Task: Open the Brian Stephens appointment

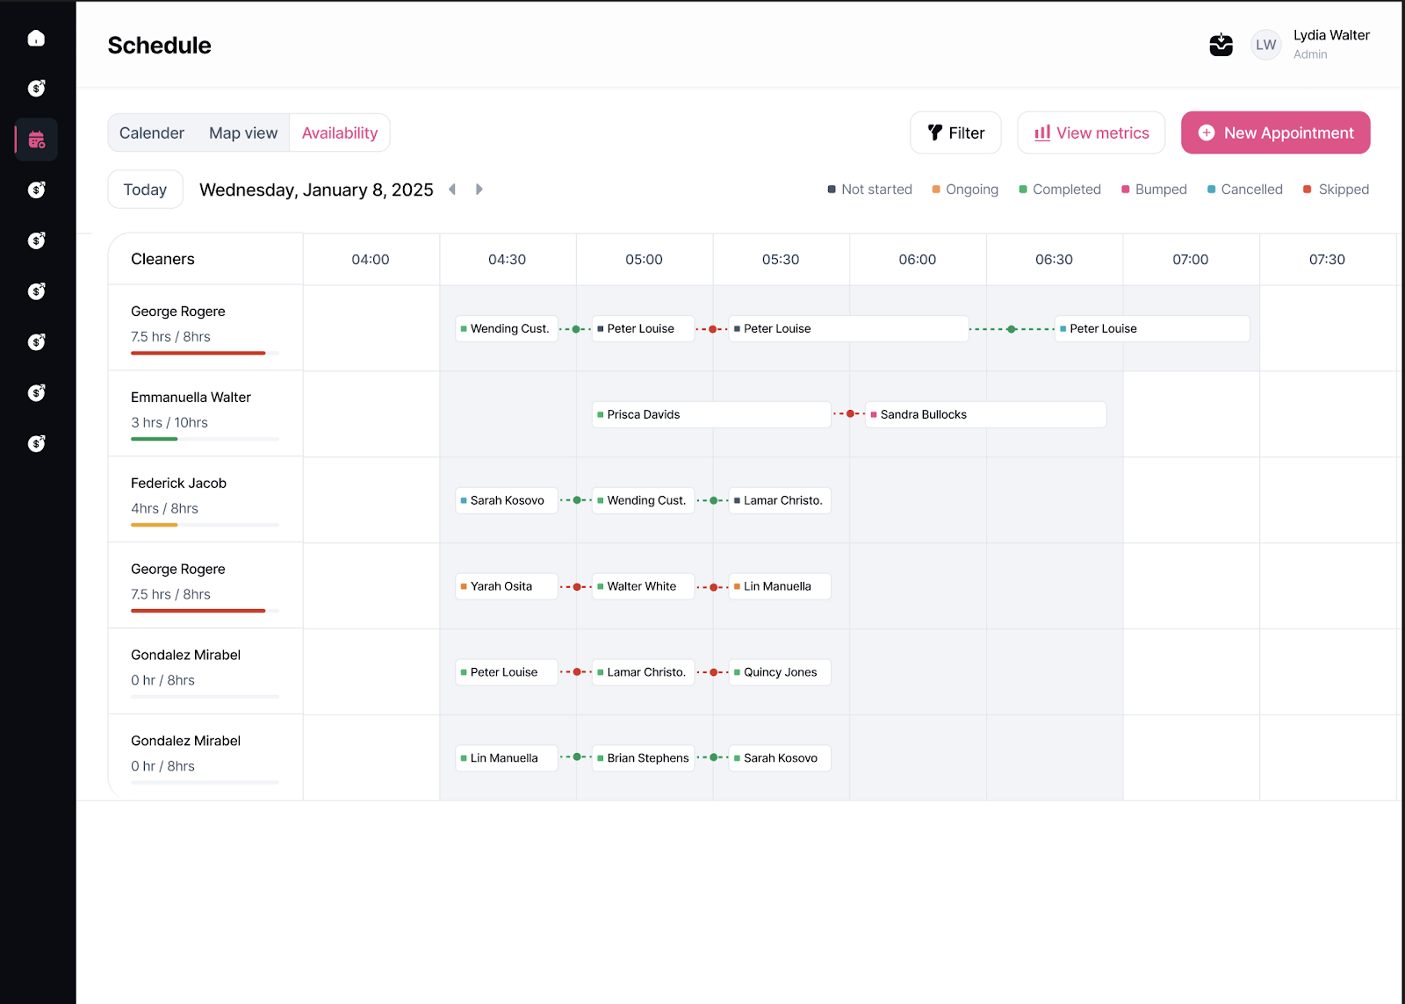Action: [643, 758]
